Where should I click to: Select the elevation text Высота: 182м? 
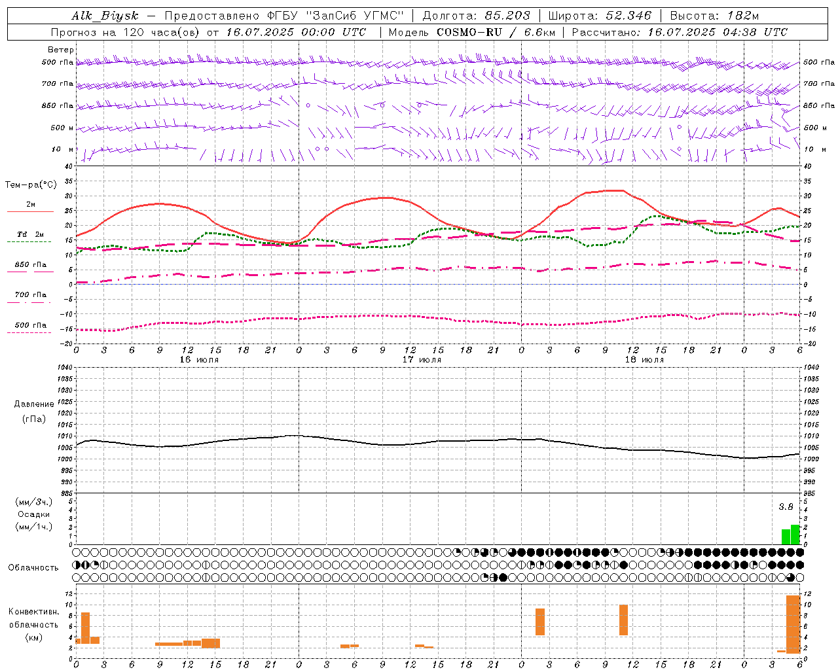tap(714, 16)
